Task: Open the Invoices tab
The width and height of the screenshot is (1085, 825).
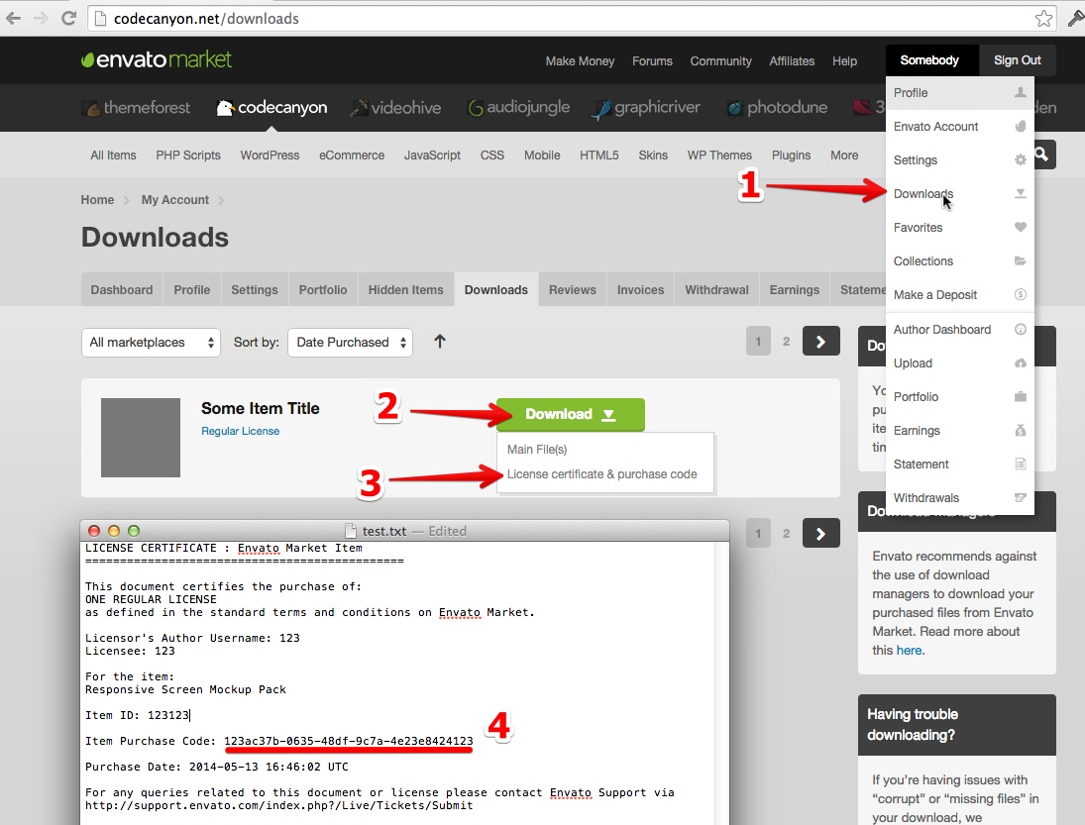Action: 640,290
